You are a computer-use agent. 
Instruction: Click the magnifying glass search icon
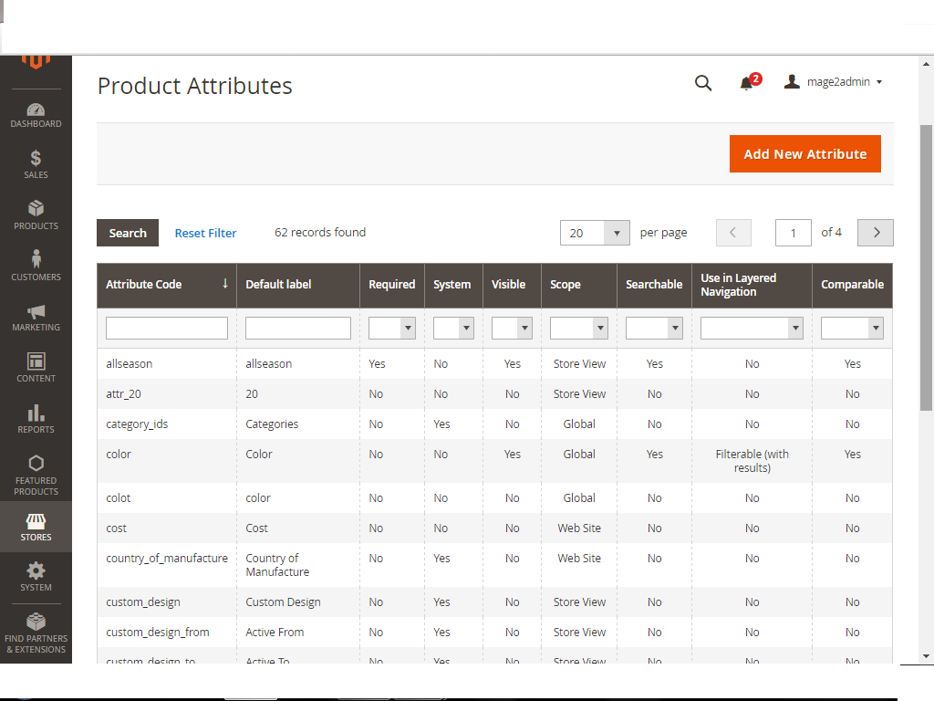pyautogui.click(x=703, y=83)
